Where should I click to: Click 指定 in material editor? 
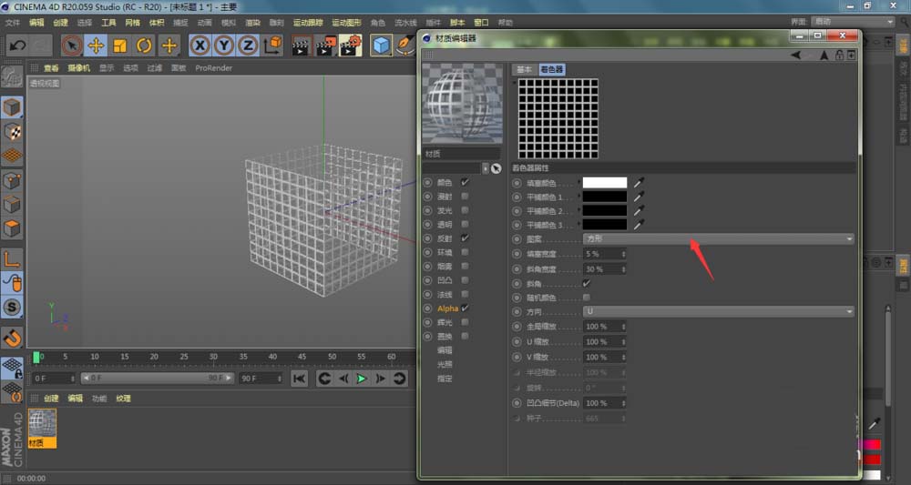coord(445,379)
